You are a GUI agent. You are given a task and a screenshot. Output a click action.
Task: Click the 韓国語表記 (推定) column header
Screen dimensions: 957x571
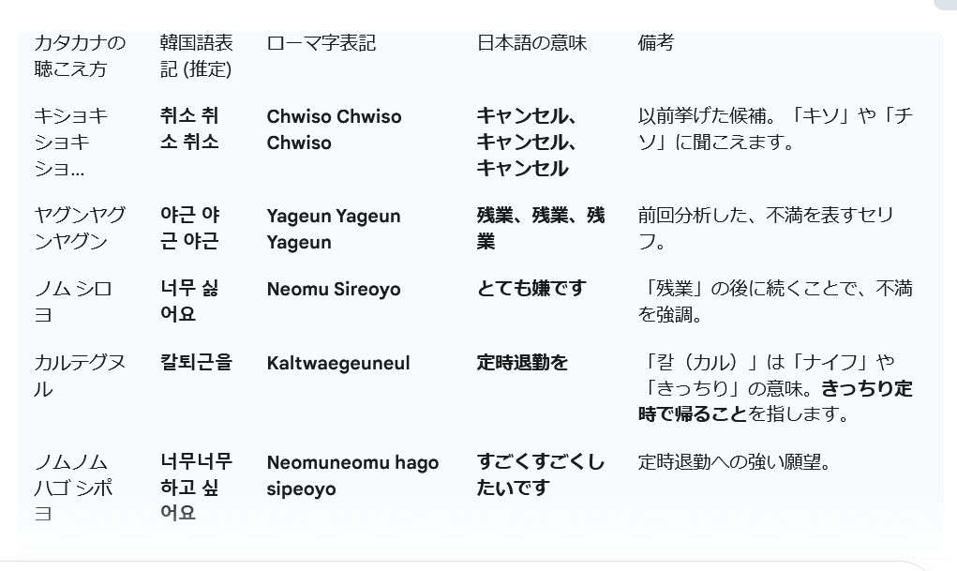pos(196,55)
